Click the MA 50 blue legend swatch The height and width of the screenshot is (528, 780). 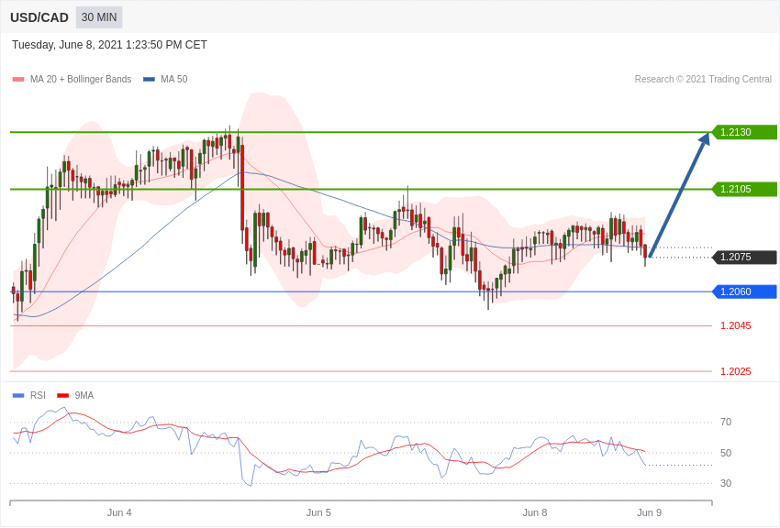[149, 79]
